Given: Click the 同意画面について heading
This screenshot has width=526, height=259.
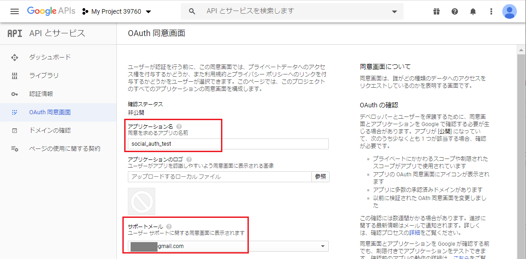Looking at the screenshot, I should [x=385, y=66].
